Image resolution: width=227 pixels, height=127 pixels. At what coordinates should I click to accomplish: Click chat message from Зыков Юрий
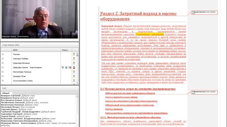[16, 116]
